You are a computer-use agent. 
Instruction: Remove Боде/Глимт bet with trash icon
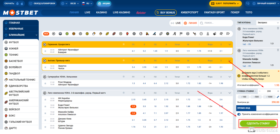pos(278,28)
